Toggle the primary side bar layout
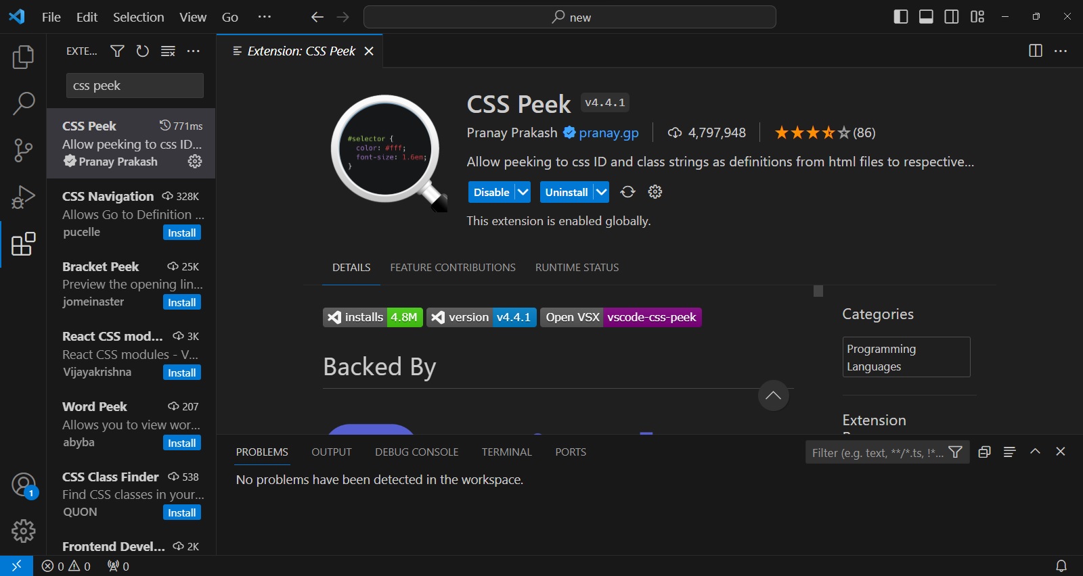 pyautogui.click(x=901, y=17)
